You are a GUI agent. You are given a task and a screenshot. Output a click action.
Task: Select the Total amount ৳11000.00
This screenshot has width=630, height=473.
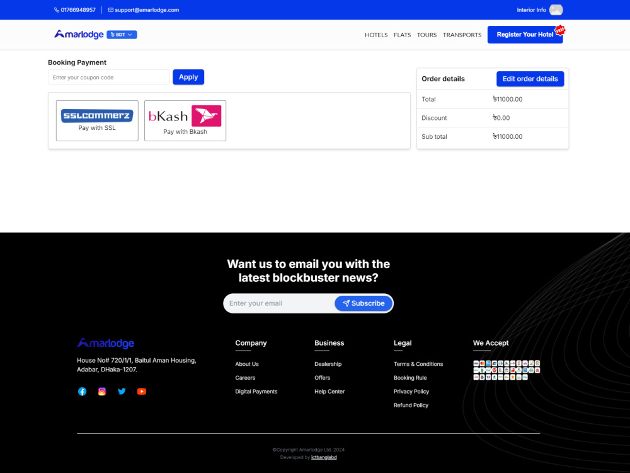point(507,100)
